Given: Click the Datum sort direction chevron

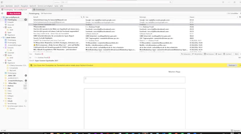Looking at the screenshot, I should (237, 17).
